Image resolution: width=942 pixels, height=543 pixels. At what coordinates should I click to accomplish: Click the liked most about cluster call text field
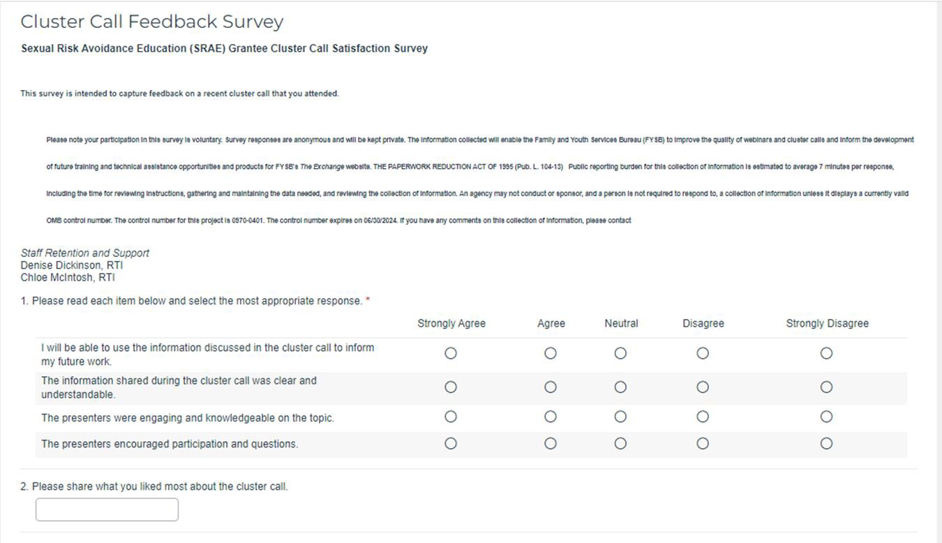click(107, 509)
